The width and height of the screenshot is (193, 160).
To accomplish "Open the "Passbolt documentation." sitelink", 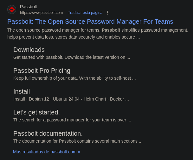I will tap(48, 133).
